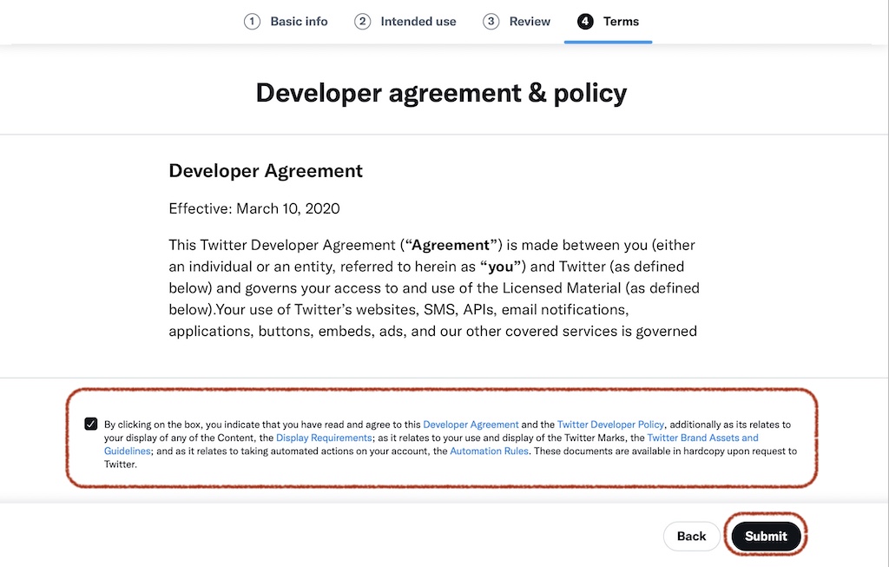Open the Twitter Developer Policy link

click(x=610, y=425)
